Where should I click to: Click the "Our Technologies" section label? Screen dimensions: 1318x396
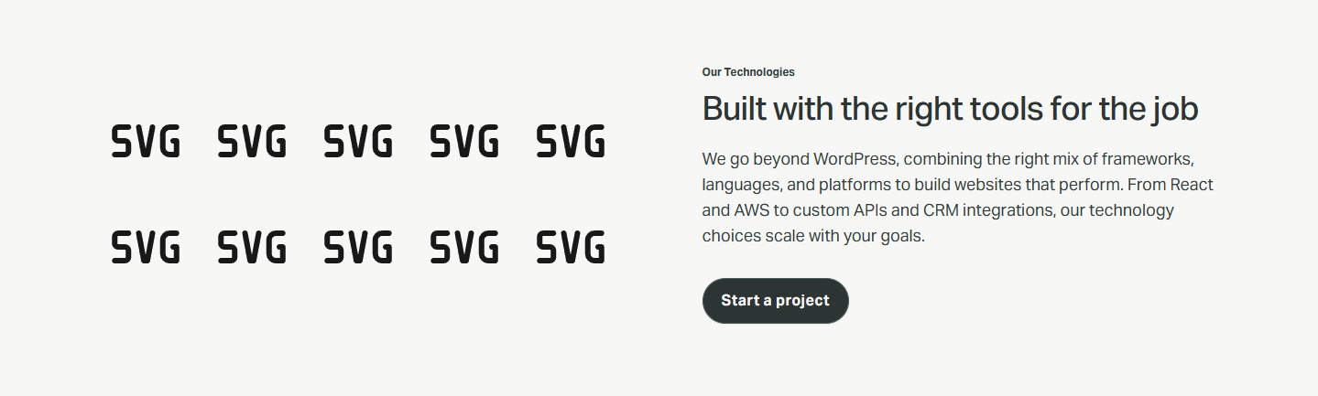748,71
